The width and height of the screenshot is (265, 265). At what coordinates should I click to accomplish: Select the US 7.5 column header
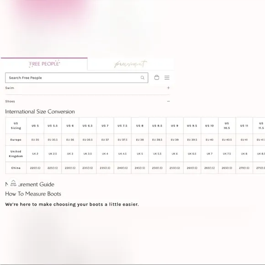[x=122, y=126]
